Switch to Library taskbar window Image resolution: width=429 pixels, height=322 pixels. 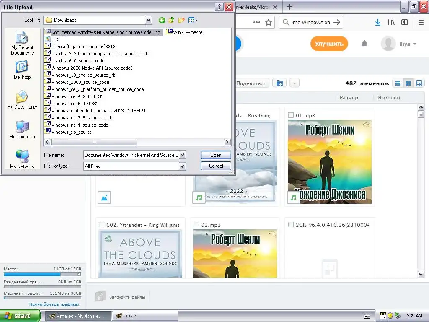(x=145, y=316)
